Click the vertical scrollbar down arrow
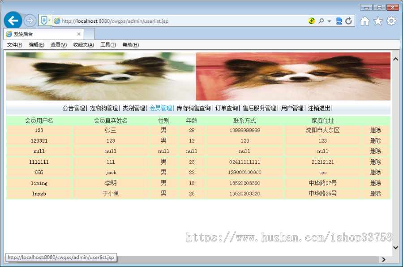This screenshot has width=403, height=267. [x=395, y=247]
